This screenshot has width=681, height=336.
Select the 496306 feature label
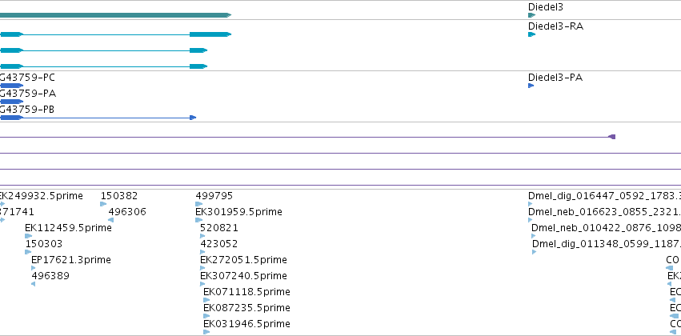coord(127,212)
